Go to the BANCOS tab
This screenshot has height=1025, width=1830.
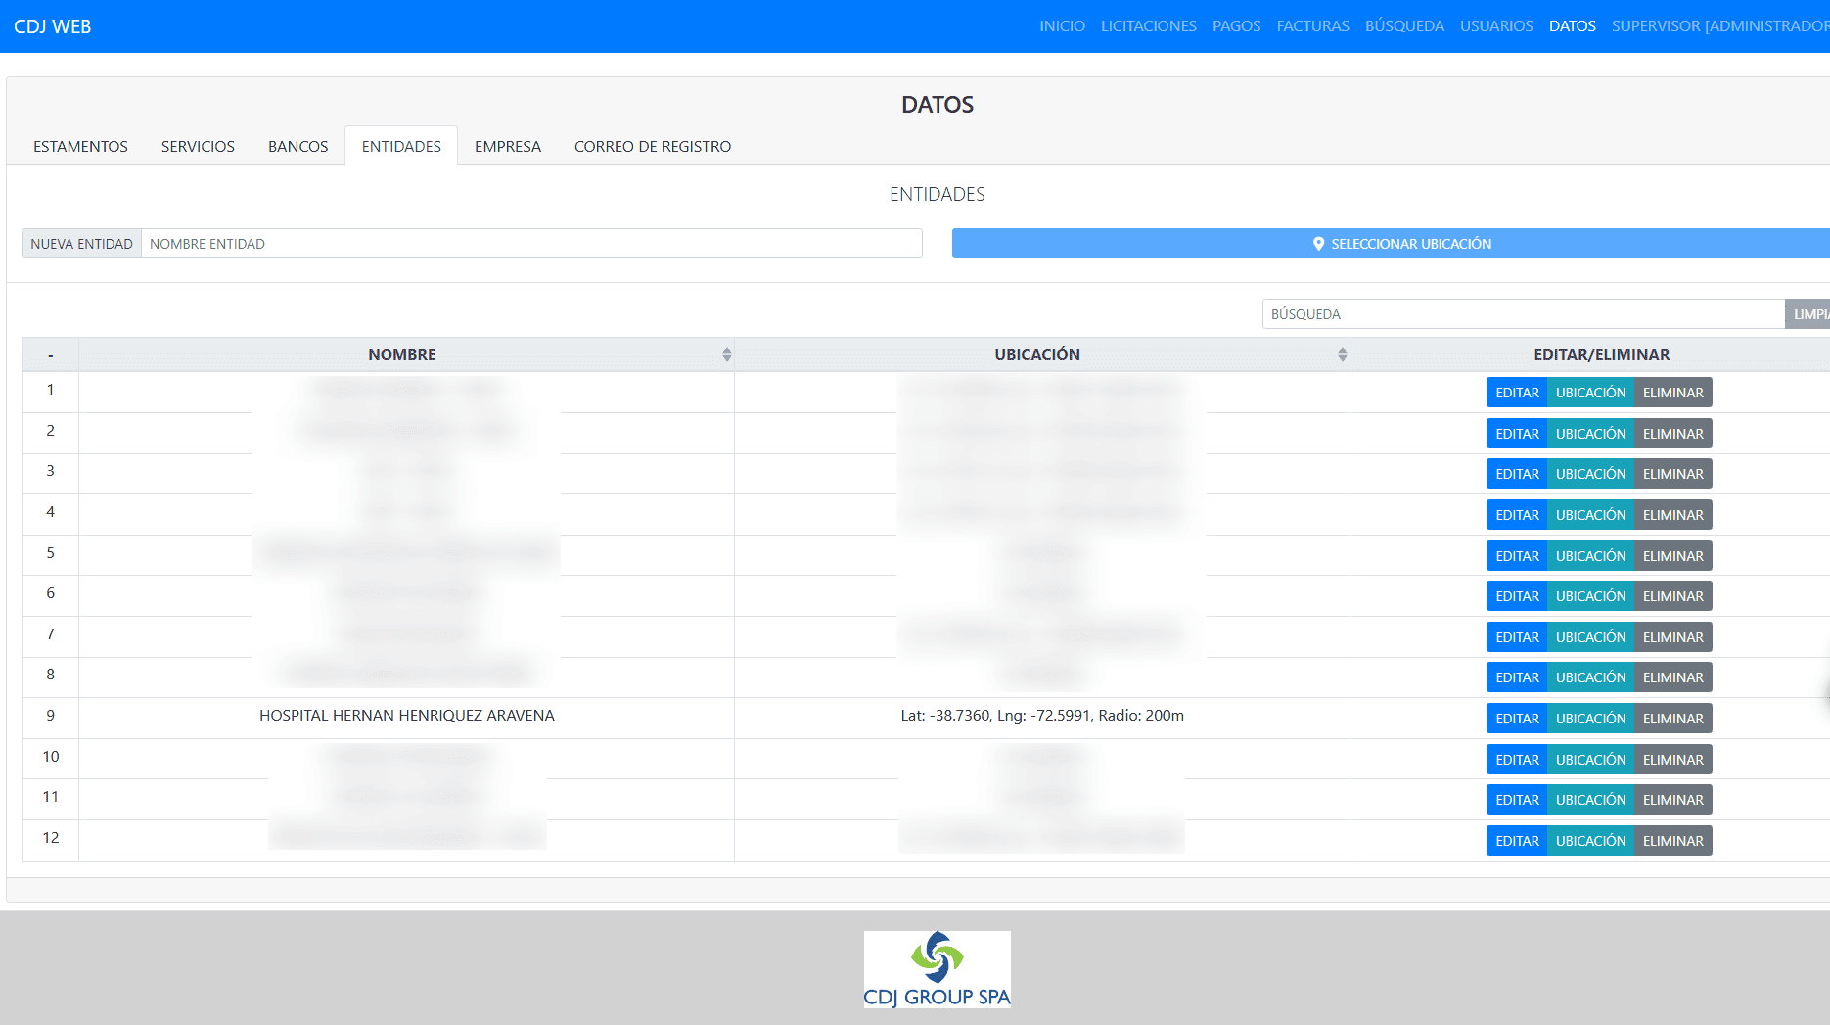coord(297,146)
